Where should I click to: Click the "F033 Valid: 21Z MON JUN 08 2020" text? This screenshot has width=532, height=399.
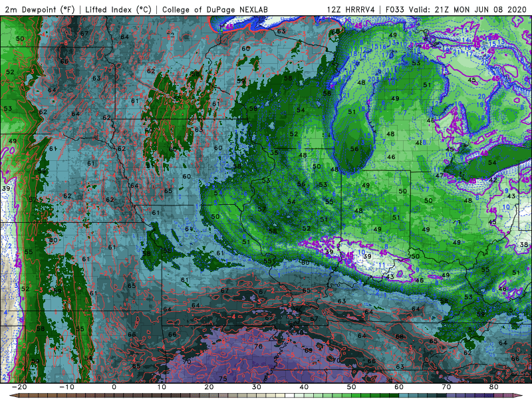pos(456,9)
